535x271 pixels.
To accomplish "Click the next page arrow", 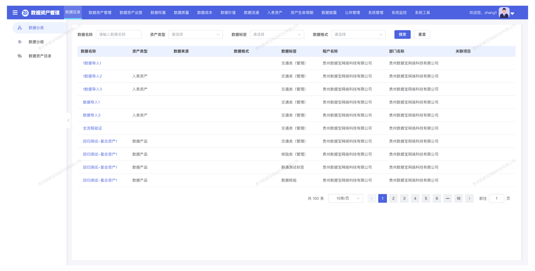I will (469, 198).
